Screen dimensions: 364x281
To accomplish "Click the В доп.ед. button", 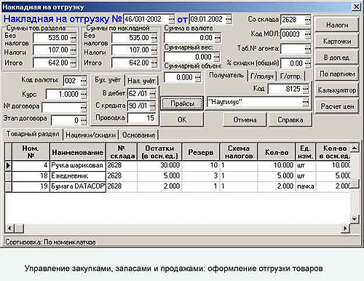I will click(337, 58).
